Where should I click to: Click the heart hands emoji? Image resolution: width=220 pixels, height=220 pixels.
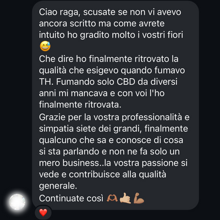(112, 199)
